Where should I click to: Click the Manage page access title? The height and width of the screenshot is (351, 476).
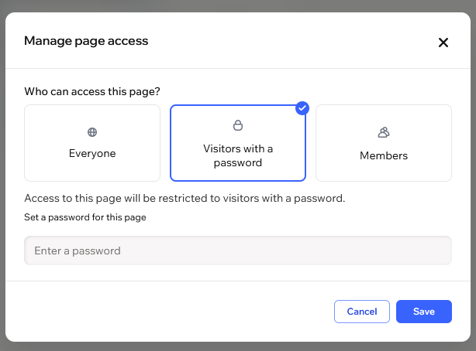point(86,40)
